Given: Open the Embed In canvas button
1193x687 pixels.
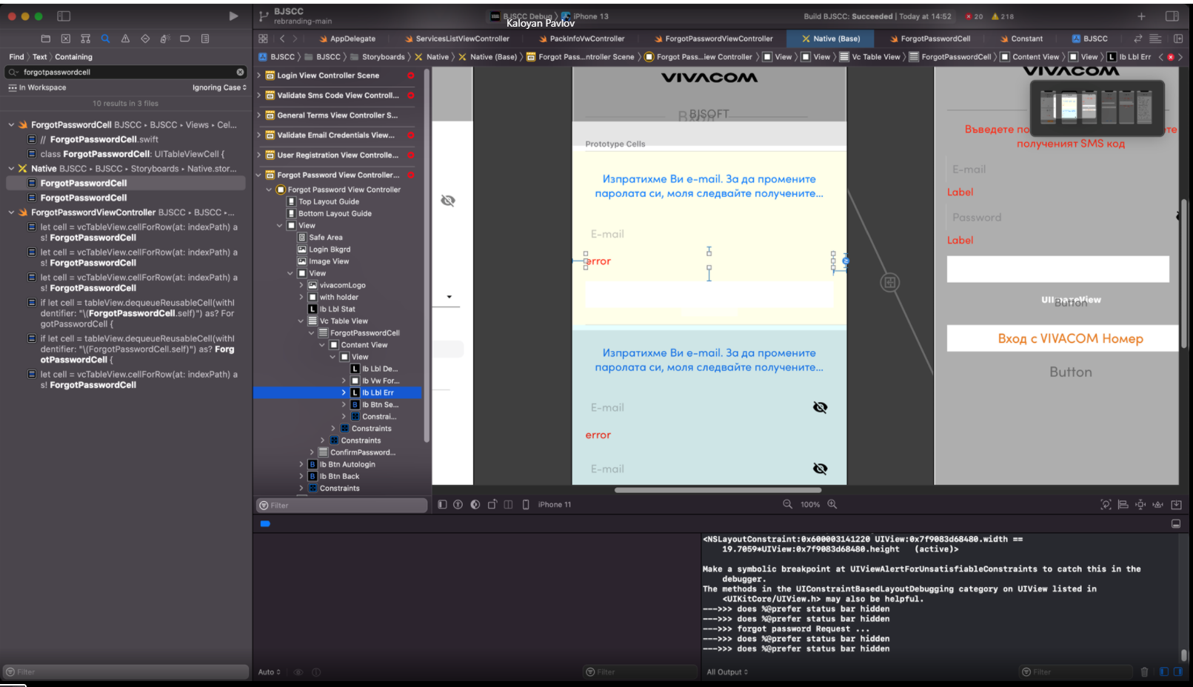Looking at the screenshot, I should (1177, 504).
